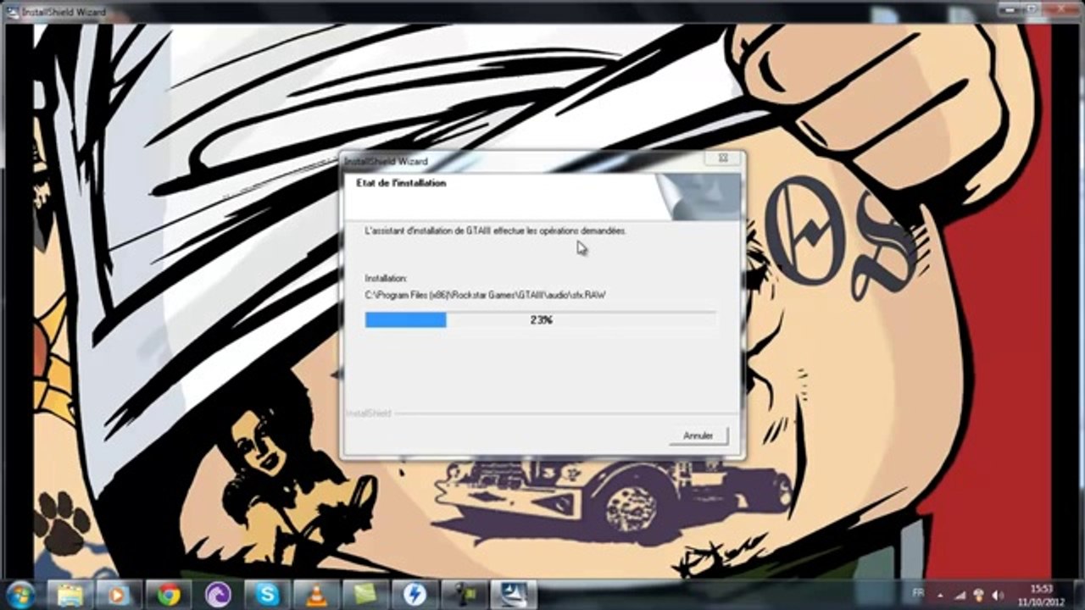Close the InstallShield Wizard dialog

pos(723,158)
